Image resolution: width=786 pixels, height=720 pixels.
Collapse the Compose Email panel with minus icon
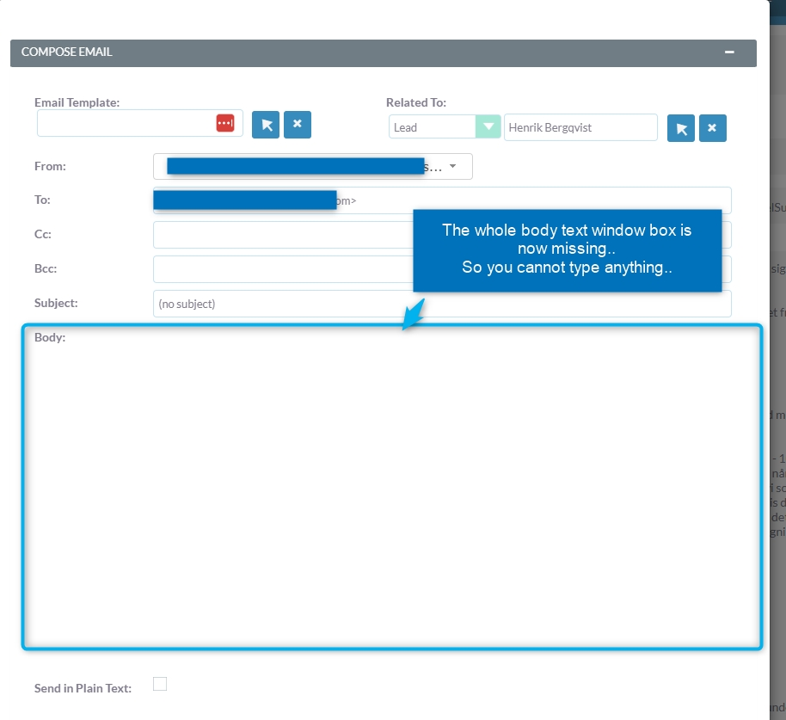[729, 52]
